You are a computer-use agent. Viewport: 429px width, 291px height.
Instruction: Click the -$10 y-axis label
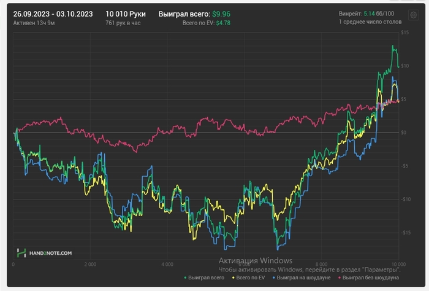point(406,199)
